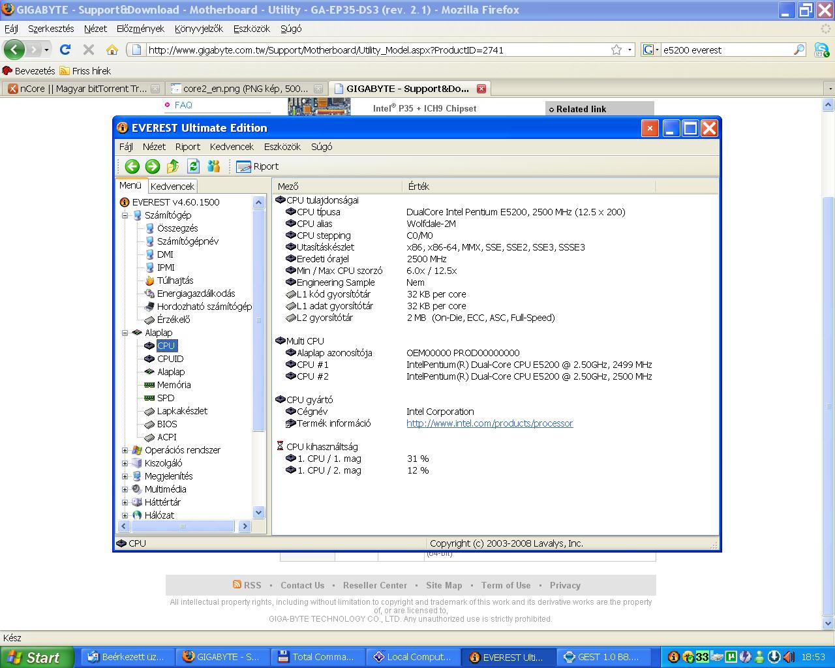Open Site Map footer link
Screen dimensions: 835x668
(x=444, y=585)
